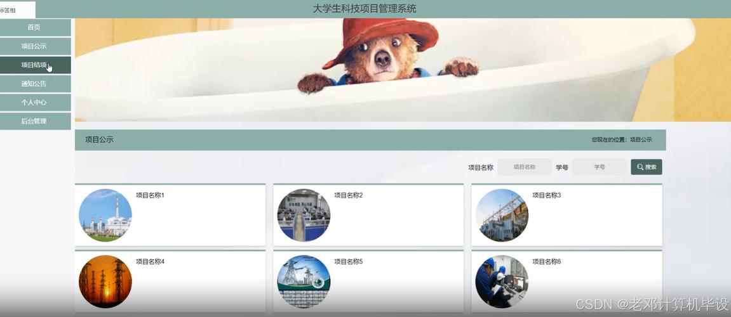Open the 项目名称3 substation thumbnail

(502, 215)
